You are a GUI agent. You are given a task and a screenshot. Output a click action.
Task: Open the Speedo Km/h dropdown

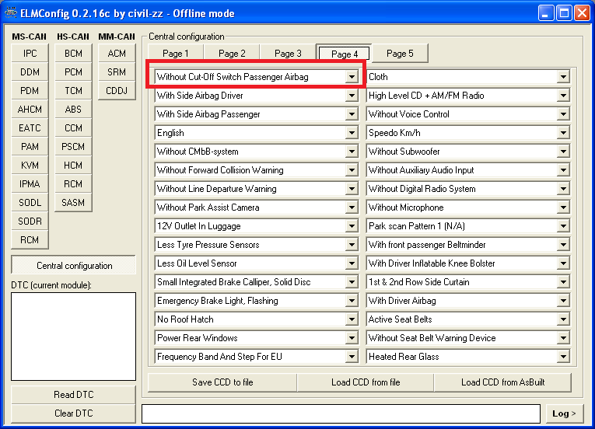coord(563,133)
